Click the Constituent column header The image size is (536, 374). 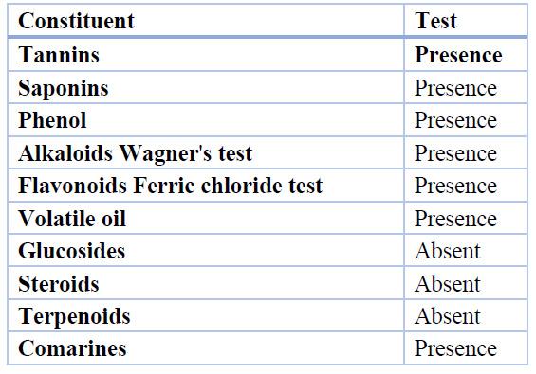pyautogui.click(x=76, y=21)
